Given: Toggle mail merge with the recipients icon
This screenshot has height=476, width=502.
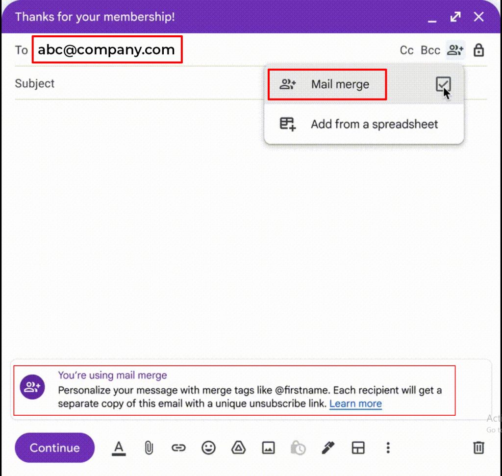Looking at the screenshot, I should [x=455, y=50].
